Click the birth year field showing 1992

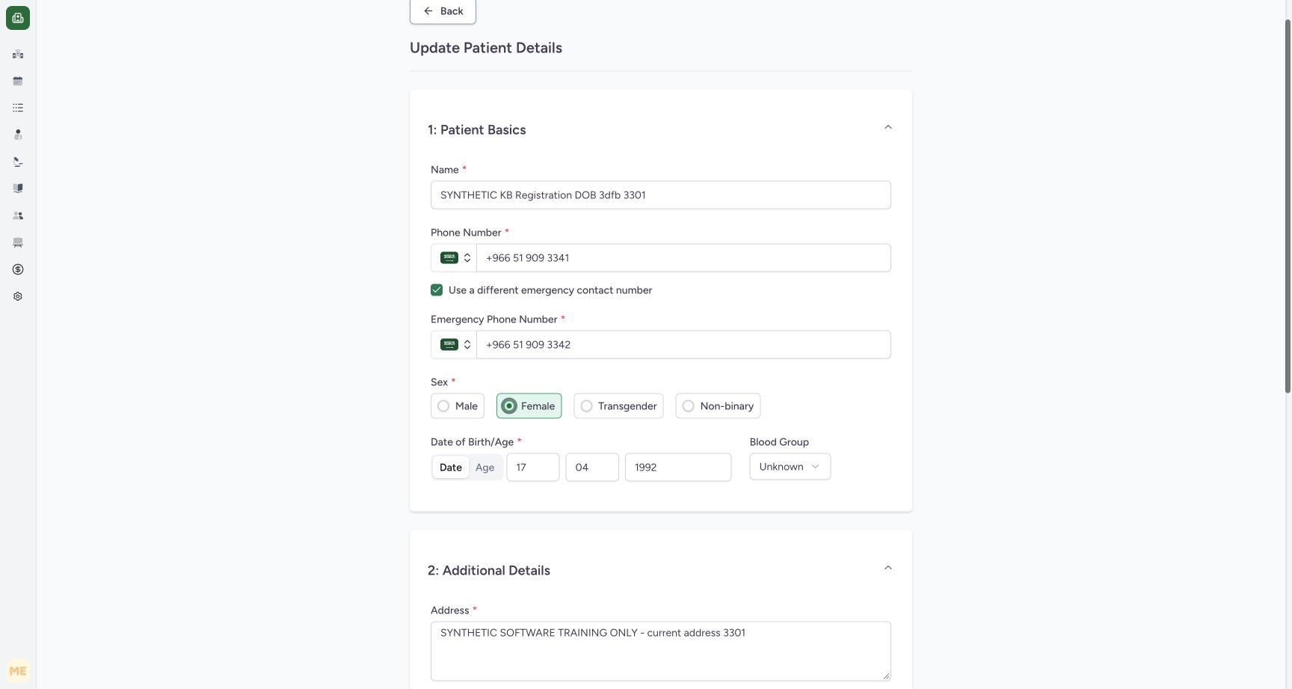point(678,468)
